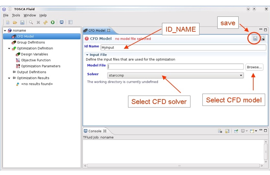Click the checklist properties toolbar icon
This screenshot has height=175, width=270.
[x=70, y=22]
